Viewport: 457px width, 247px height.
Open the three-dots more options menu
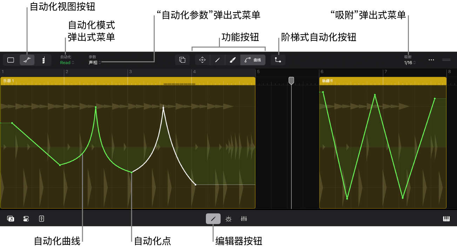tap(431, 60)
